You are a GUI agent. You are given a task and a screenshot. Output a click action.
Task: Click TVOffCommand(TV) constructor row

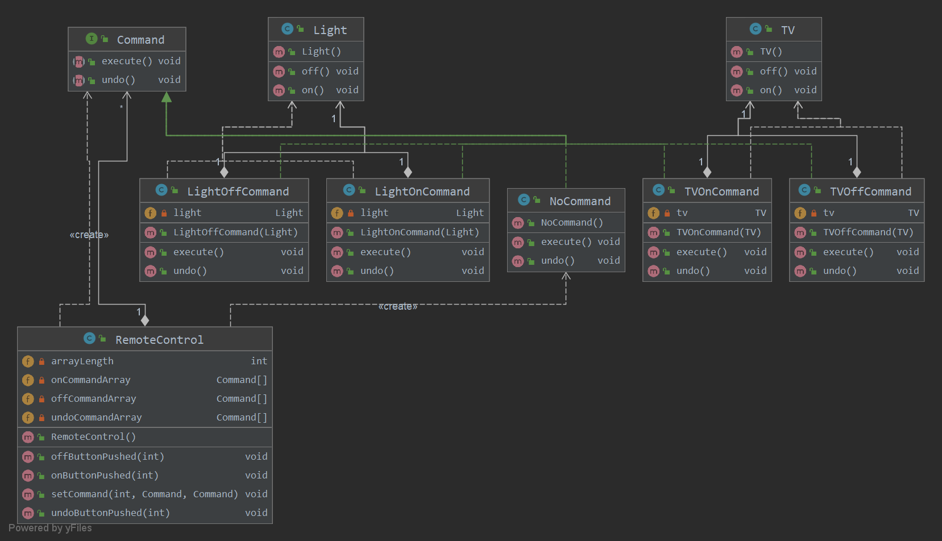[x=856, y=232]
